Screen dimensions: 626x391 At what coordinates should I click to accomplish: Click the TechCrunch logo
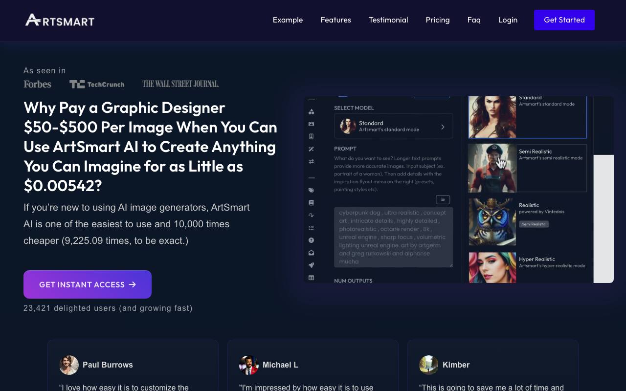(x=97, y=84)
